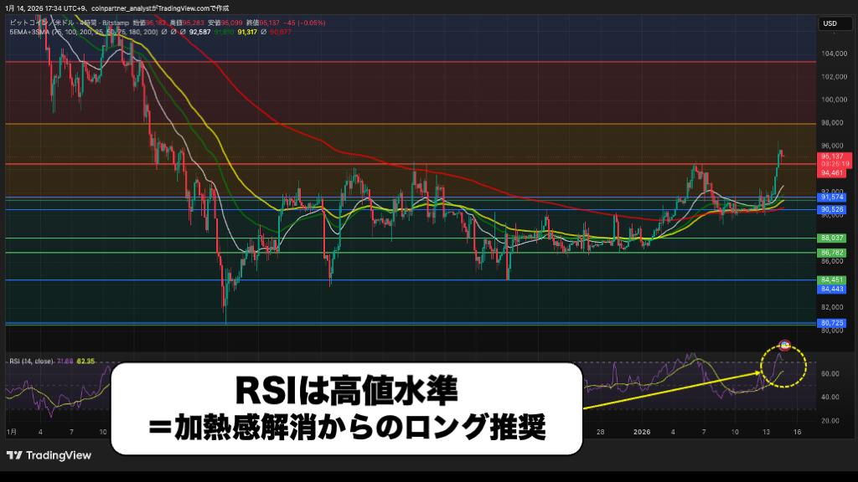
Task: Open the Bitstamp exchange selector from the legend
Action: pos(111,22)
